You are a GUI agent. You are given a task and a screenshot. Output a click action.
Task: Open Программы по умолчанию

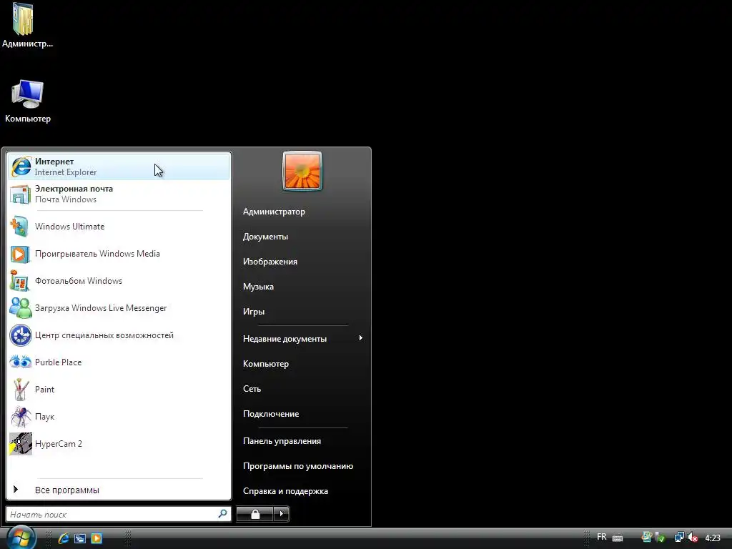(x=298, y=466)
